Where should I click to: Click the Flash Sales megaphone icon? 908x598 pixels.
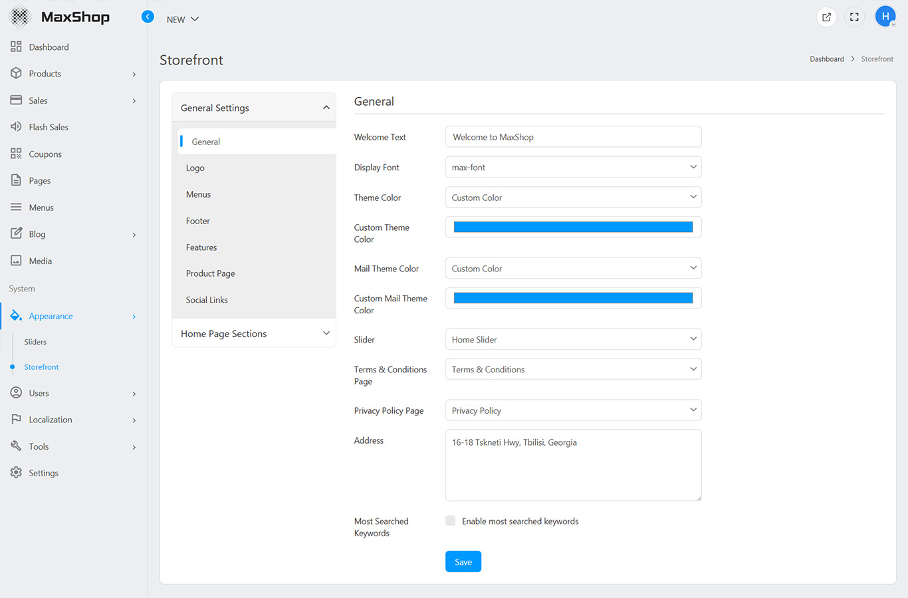(16, 126)
